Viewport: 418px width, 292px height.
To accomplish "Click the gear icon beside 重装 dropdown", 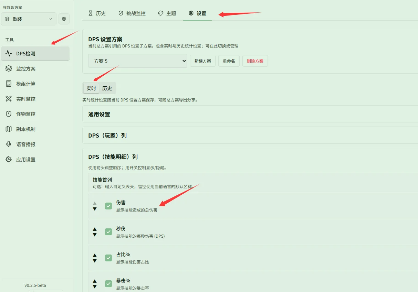I will pos(64,19).
